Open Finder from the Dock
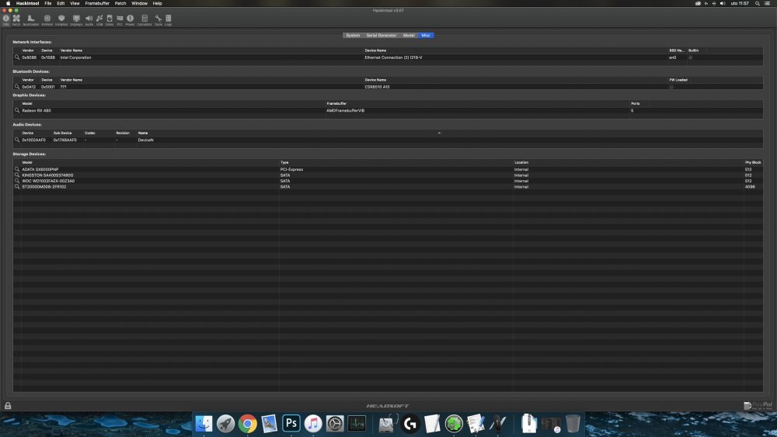 click(204, 424)
